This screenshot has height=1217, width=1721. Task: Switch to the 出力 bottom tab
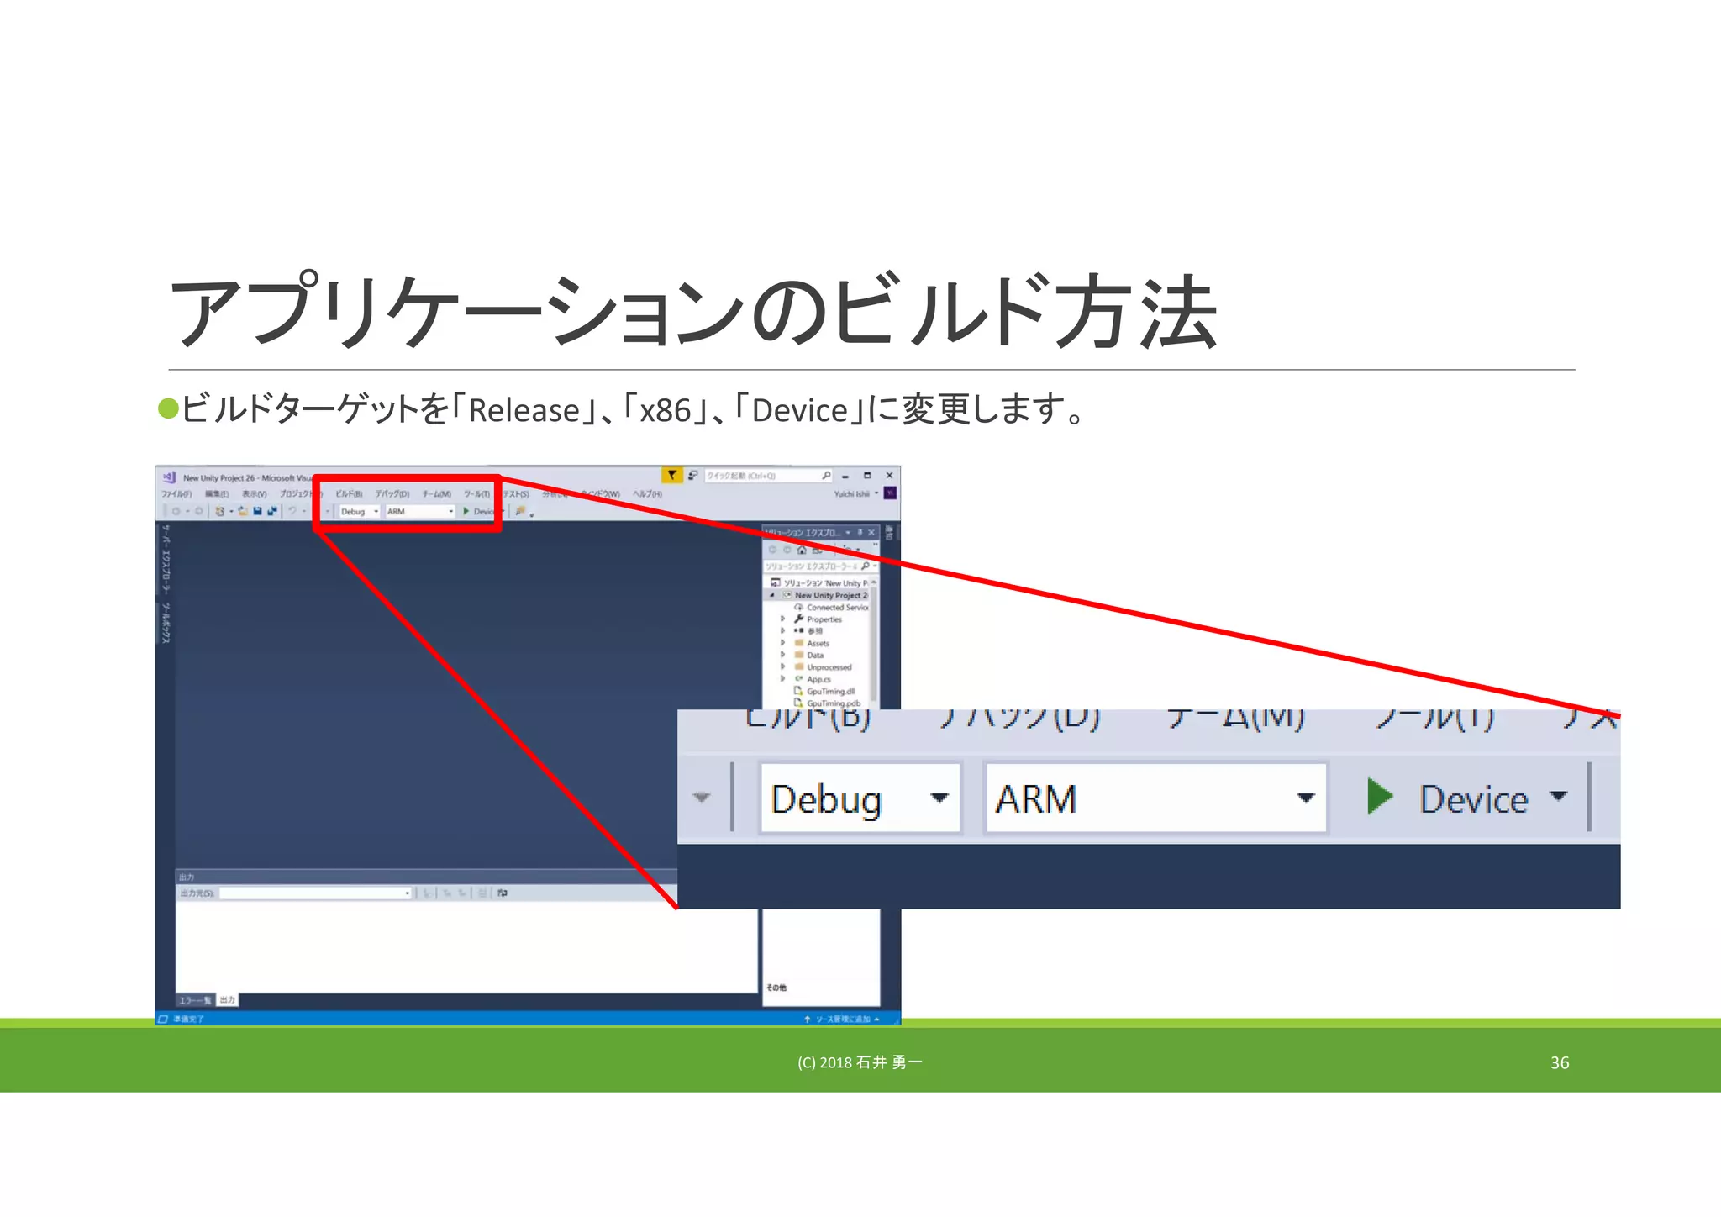[x=227, y=1000]
